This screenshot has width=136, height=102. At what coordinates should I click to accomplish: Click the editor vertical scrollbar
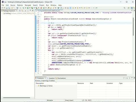(133, 27)
